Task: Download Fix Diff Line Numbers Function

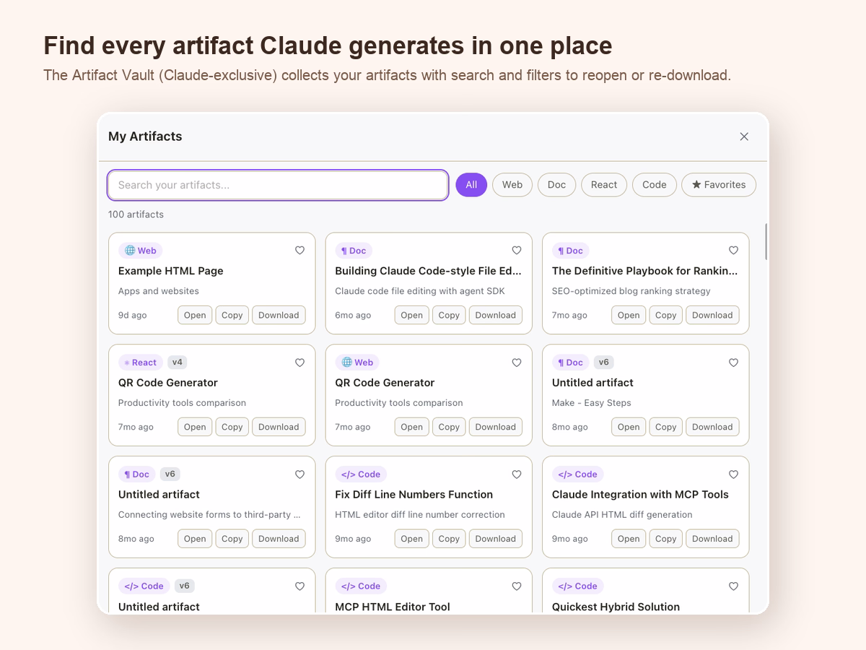Action: pos(496,539)
